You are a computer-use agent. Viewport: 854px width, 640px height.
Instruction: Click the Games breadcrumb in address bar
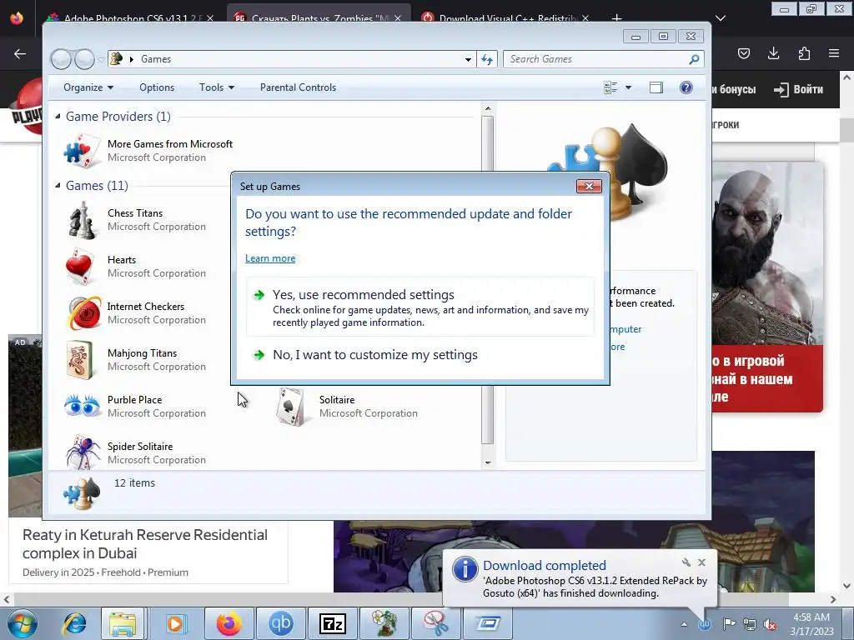coord(156,59)
